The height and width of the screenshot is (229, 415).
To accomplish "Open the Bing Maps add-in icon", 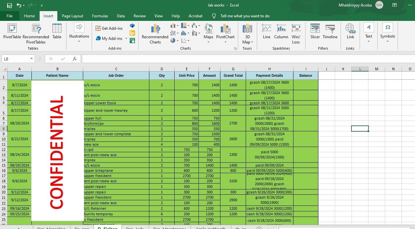I will click(132, 33).
